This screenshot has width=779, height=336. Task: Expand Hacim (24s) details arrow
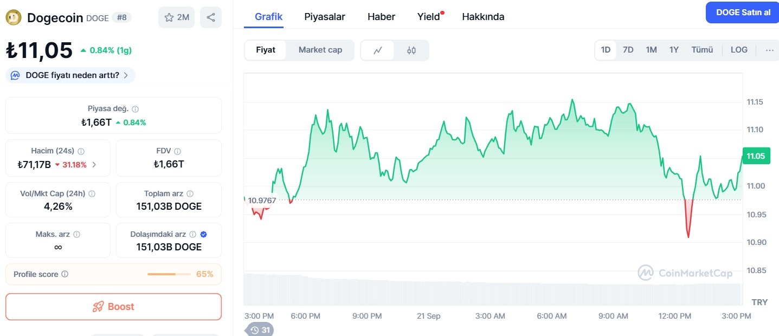(x=94, y=165)
